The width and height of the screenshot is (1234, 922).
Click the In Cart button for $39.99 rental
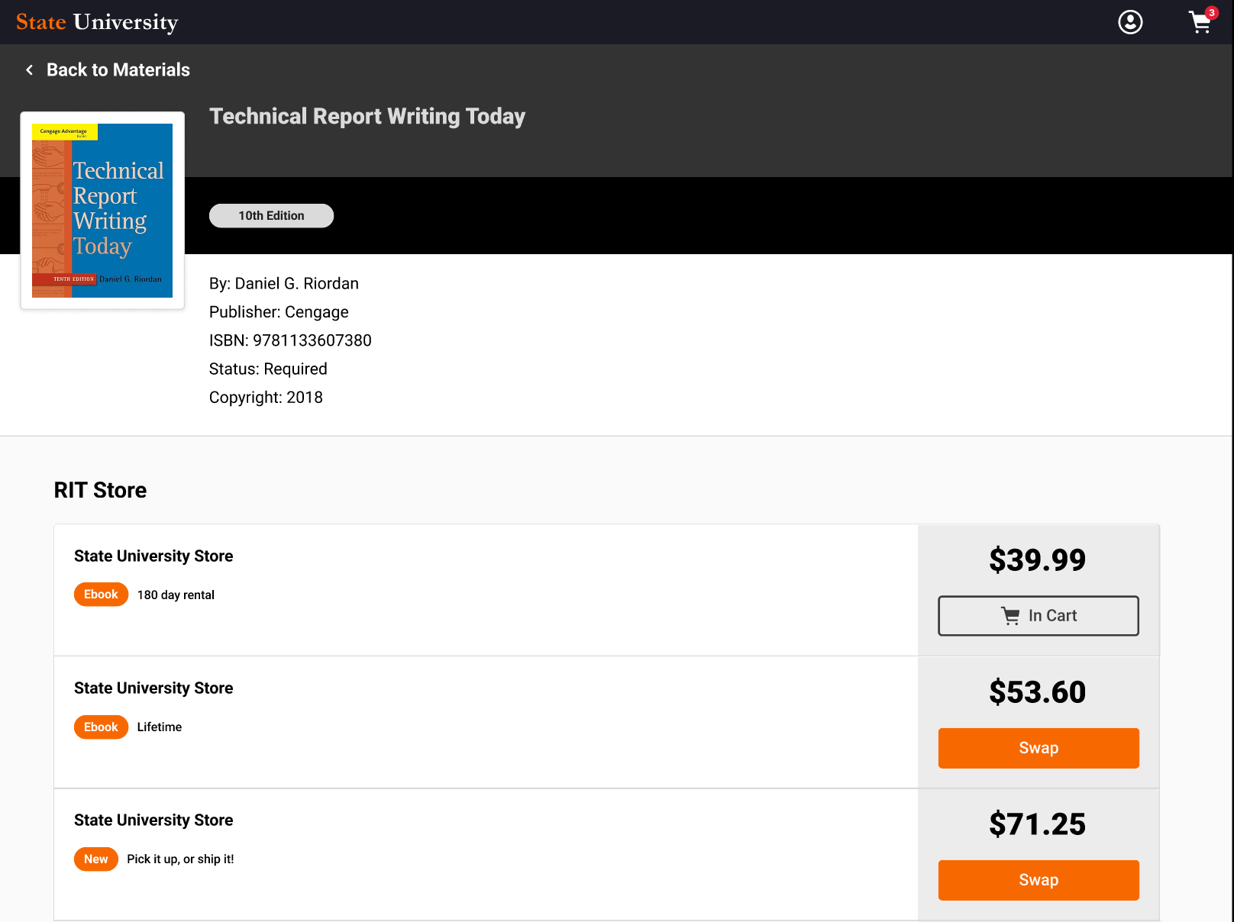(1039, 616)
